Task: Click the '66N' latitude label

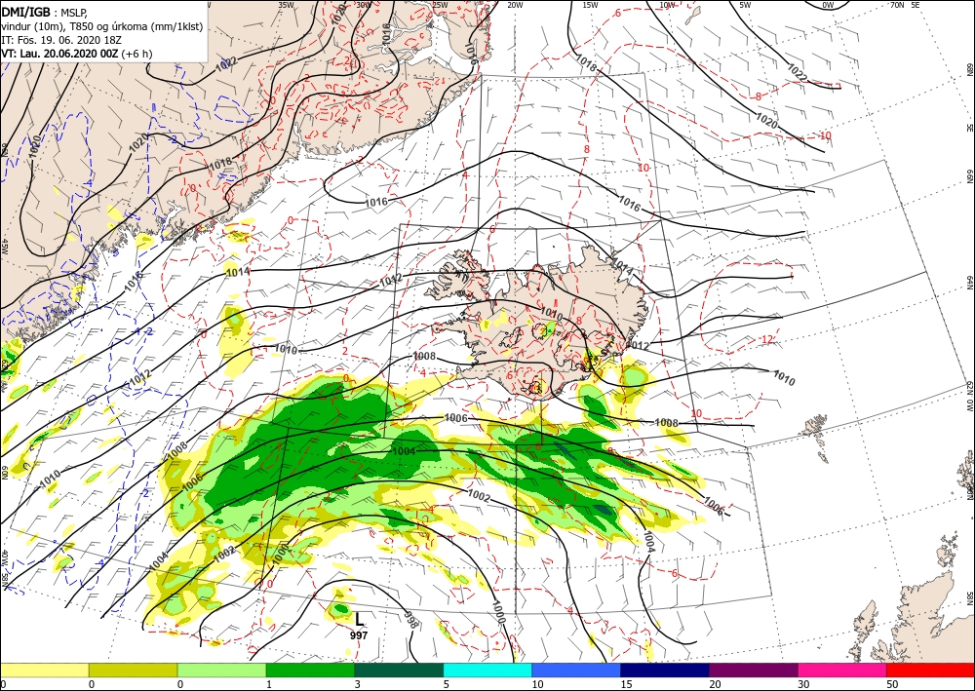Action: coord(969,176)
